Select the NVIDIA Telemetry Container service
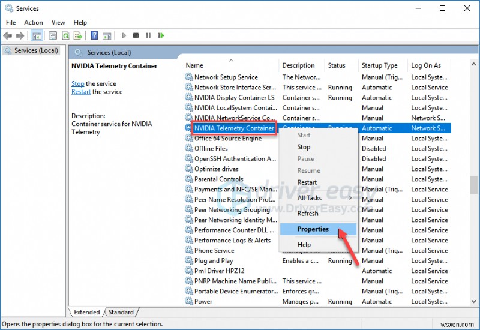This screenshot has height=330, width=480. click(x=234, y=128)
